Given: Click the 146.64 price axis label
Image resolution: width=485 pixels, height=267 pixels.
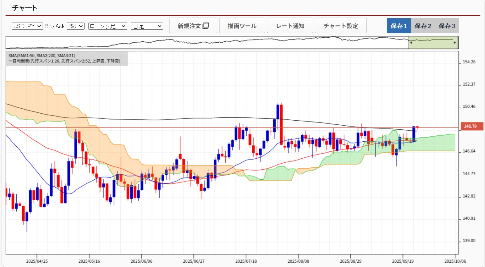Looking at the screenshot, I should click(x=469, y=151).
